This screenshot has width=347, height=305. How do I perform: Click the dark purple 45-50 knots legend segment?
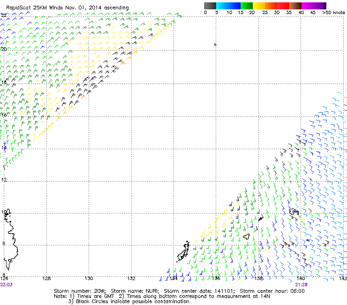coord(320,6)
